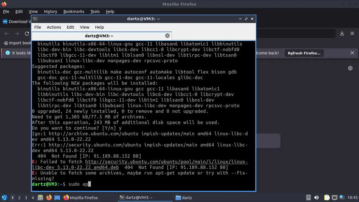Click the show desktop icon in taskbar
Image resolution: width=359 pixels, height=202 pixels.
click(57, 198)
